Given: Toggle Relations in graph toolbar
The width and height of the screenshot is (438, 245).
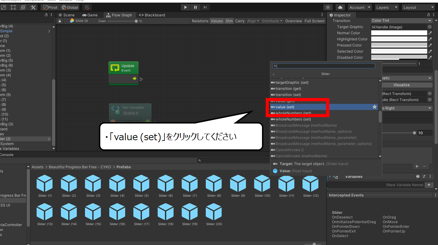Looking at the screenshot, I should [200, 21].
